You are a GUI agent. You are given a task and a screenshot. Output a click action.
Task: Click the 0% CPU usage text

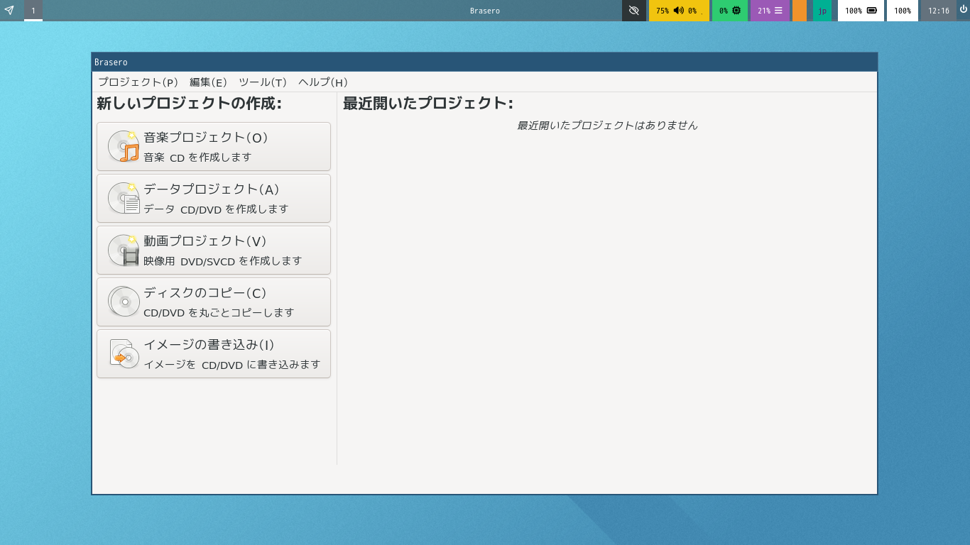pyautogui.click(x=724, y=11)
